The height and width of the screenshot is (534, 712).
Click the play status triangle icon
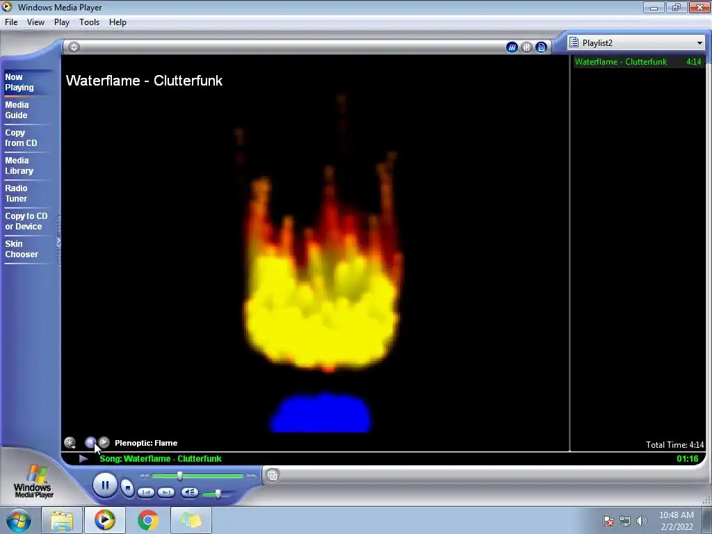(83, 459)
